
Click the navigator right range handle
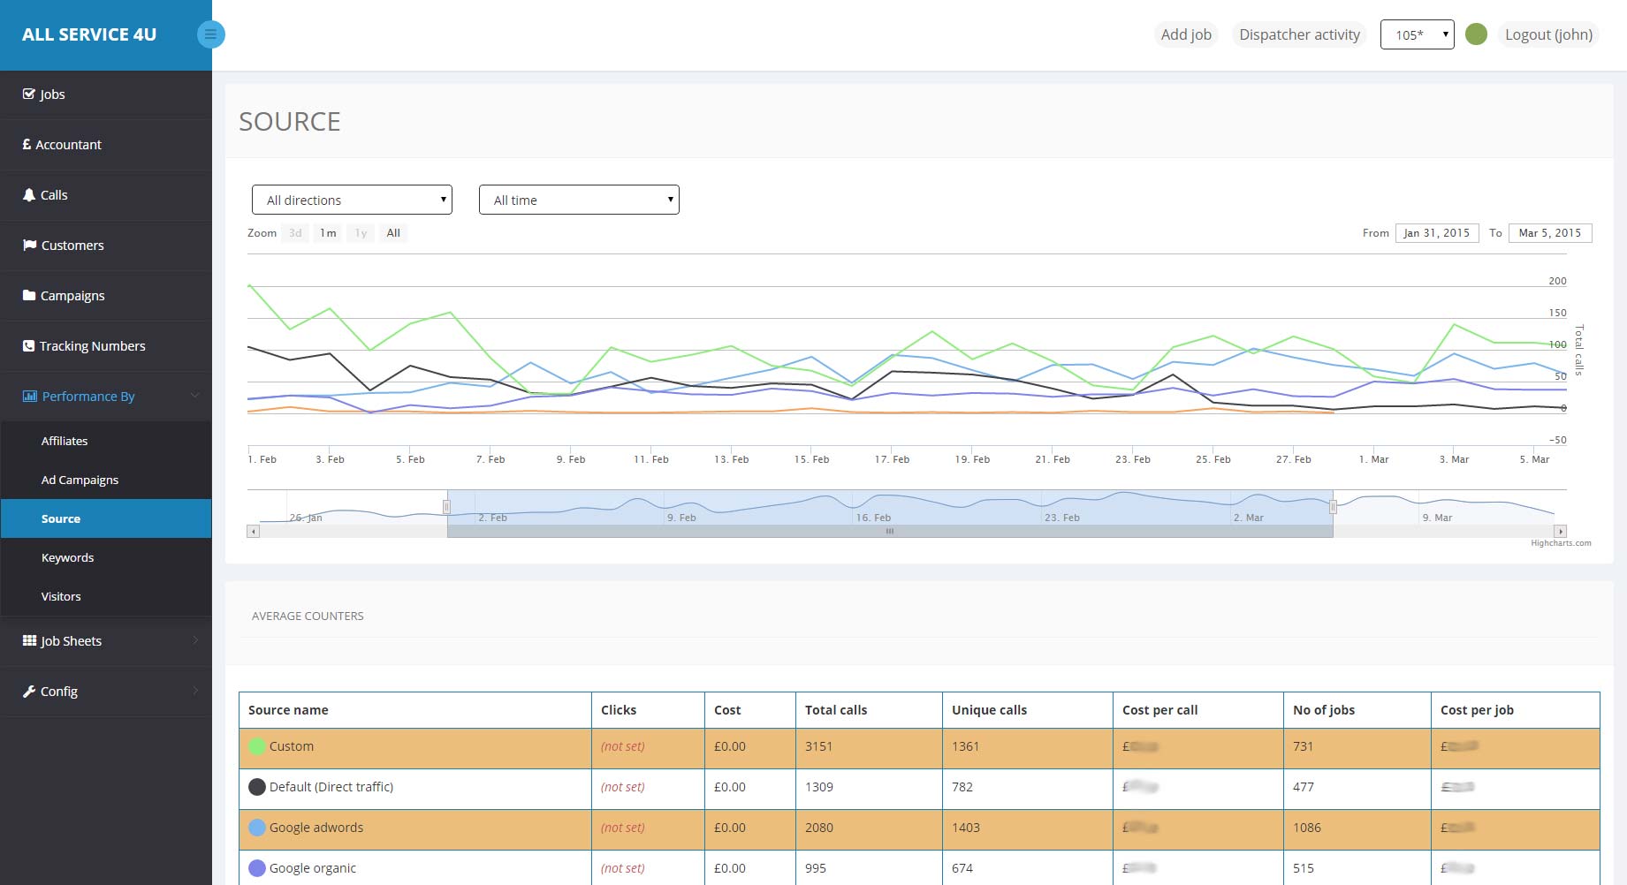pos(1333,507)
